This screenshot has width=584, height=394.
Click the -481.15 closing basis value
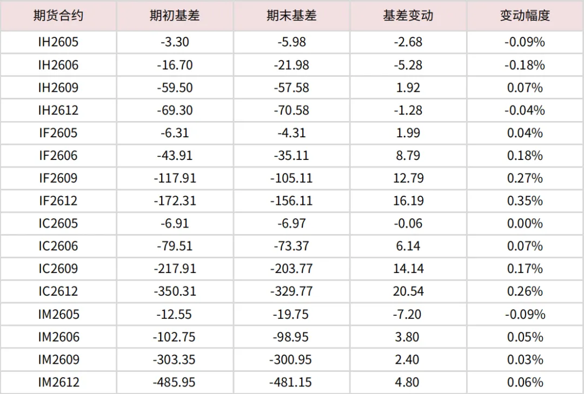(291, 383)
